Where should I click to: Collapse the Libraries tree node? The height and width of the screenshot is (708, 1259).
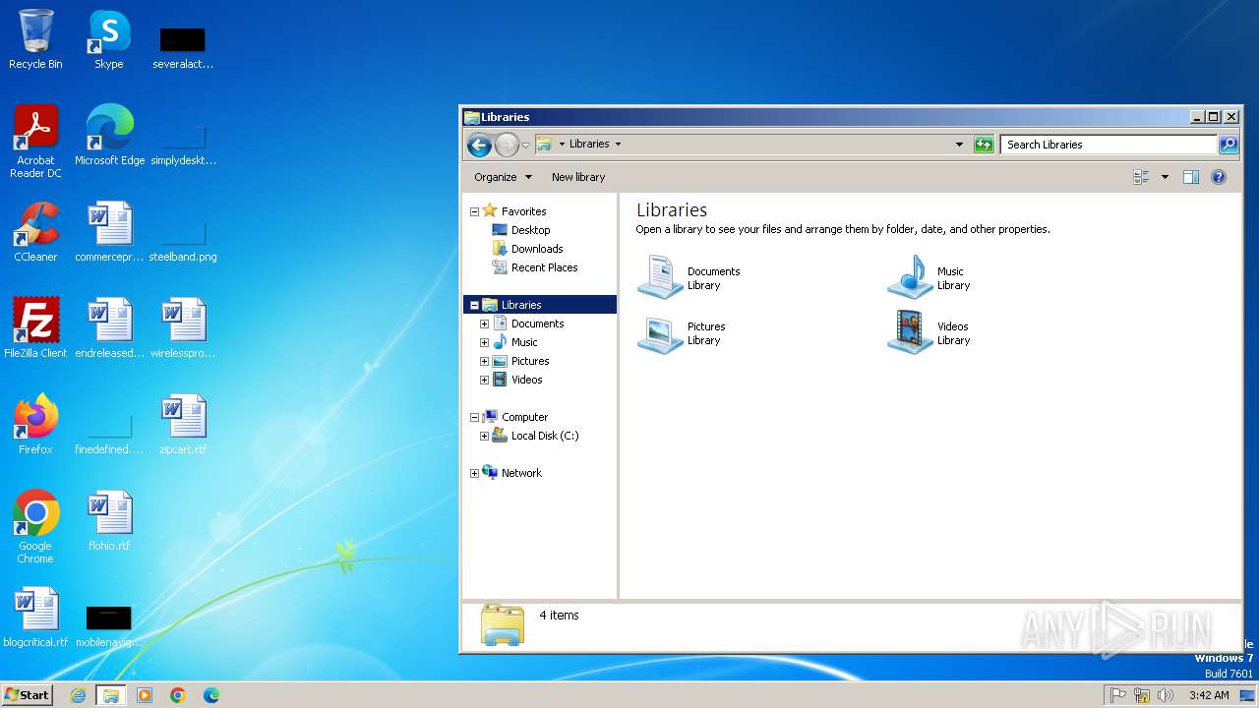(x=474, y=305)
